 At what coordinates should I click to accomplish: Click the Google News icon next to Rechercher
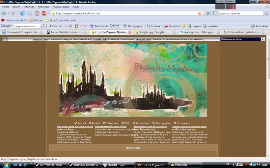(70, 26)
